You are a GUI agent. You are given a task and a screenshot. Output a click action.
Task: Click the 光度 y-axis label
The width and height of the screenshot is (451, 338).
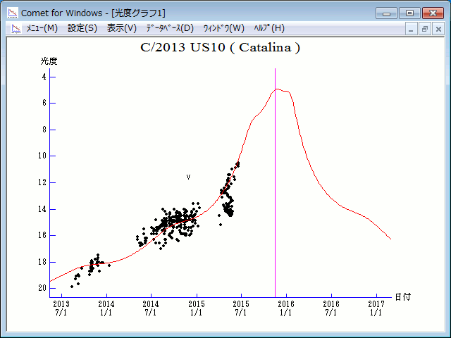point(49,61)
